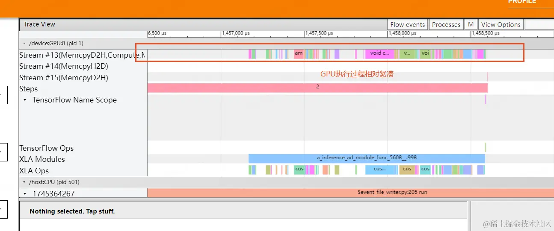Open View Options menu

(x=501, y=24)
